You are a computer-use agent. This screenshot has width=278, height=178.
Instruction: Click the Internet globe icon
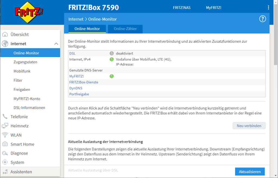(5, 44)
